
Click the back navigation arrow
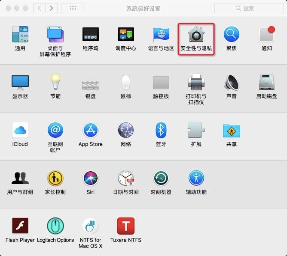pos(40,8)
